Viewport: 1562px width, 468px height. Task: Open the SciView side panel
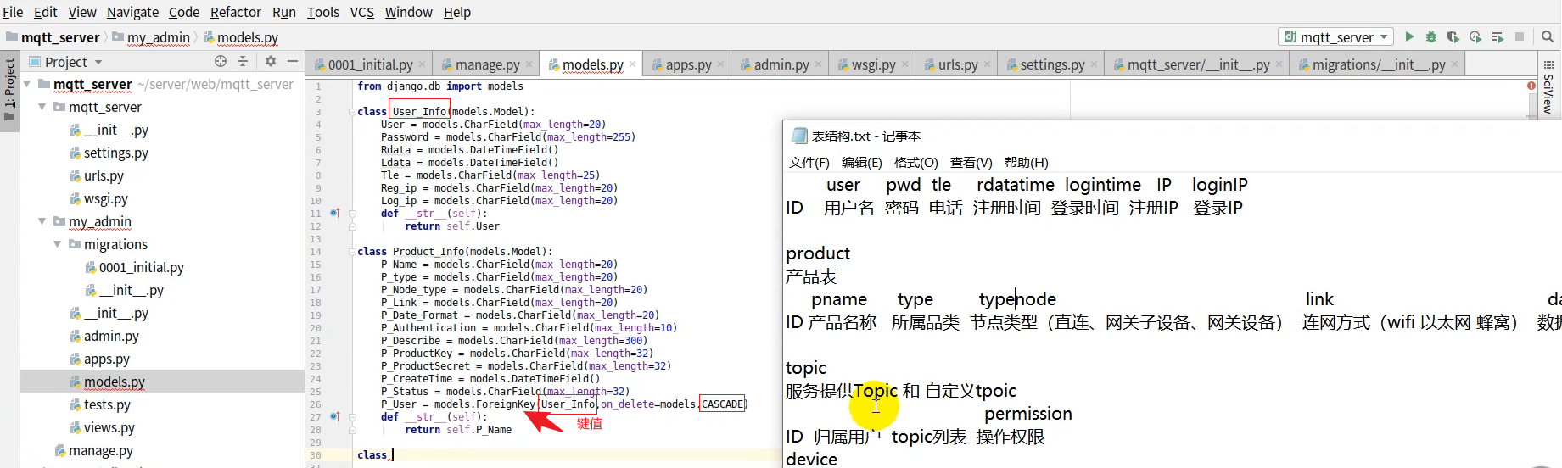click(1548, 89)
